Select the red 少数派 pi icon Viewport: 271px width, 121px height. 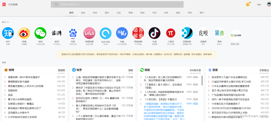click(171, 33)
